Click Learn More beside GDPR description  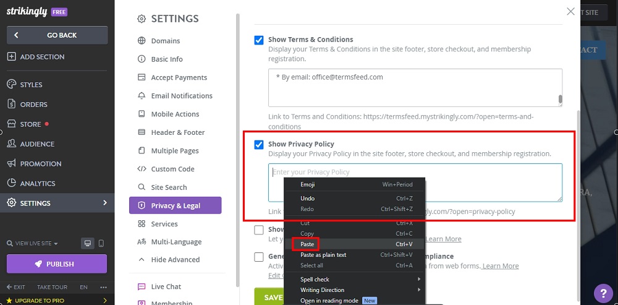pyautogui.click(x=501, y=266)
